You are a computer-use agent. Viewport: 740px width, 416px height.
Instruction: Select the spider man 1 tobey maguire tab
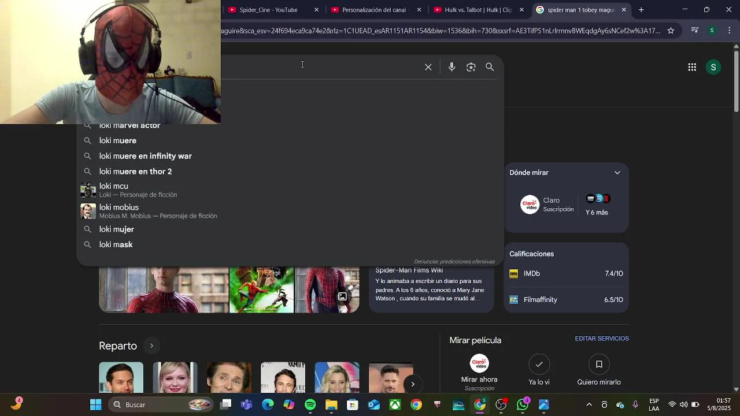coord(581,10)
